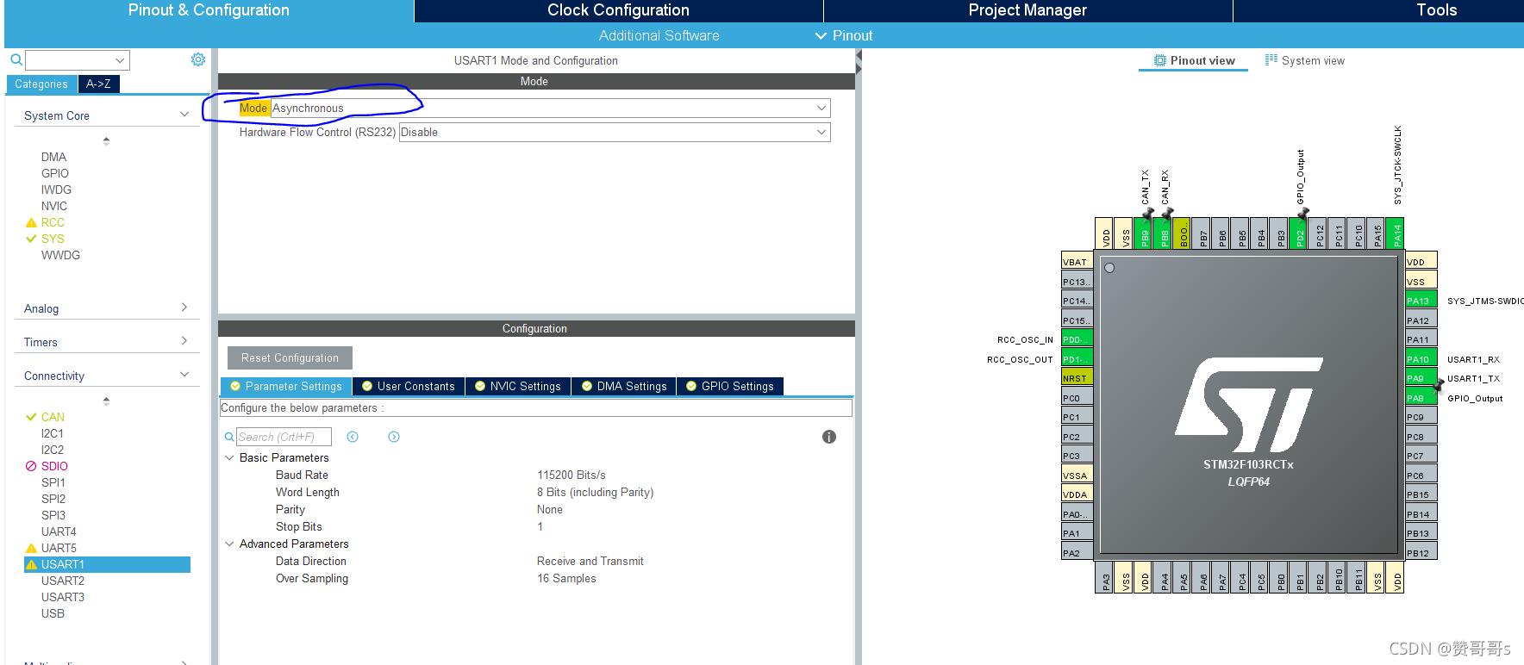Image resolution: width=1524 pixels, height=665 pixels.
Task: Open Pinout & Configuration tab
Action: (x=209, y=10)
